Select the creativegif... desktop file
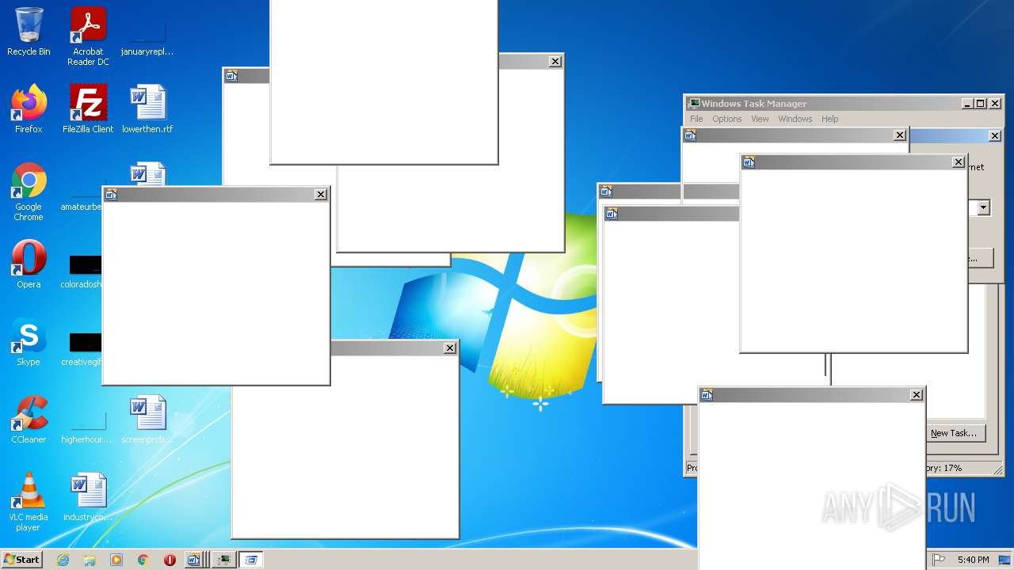Image resolution: width=1014 pixels, height=570 pixels. coord(82,348)
